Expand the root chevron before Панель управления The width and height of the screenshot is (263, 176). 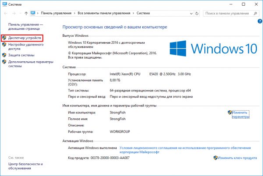click(38, 13)
